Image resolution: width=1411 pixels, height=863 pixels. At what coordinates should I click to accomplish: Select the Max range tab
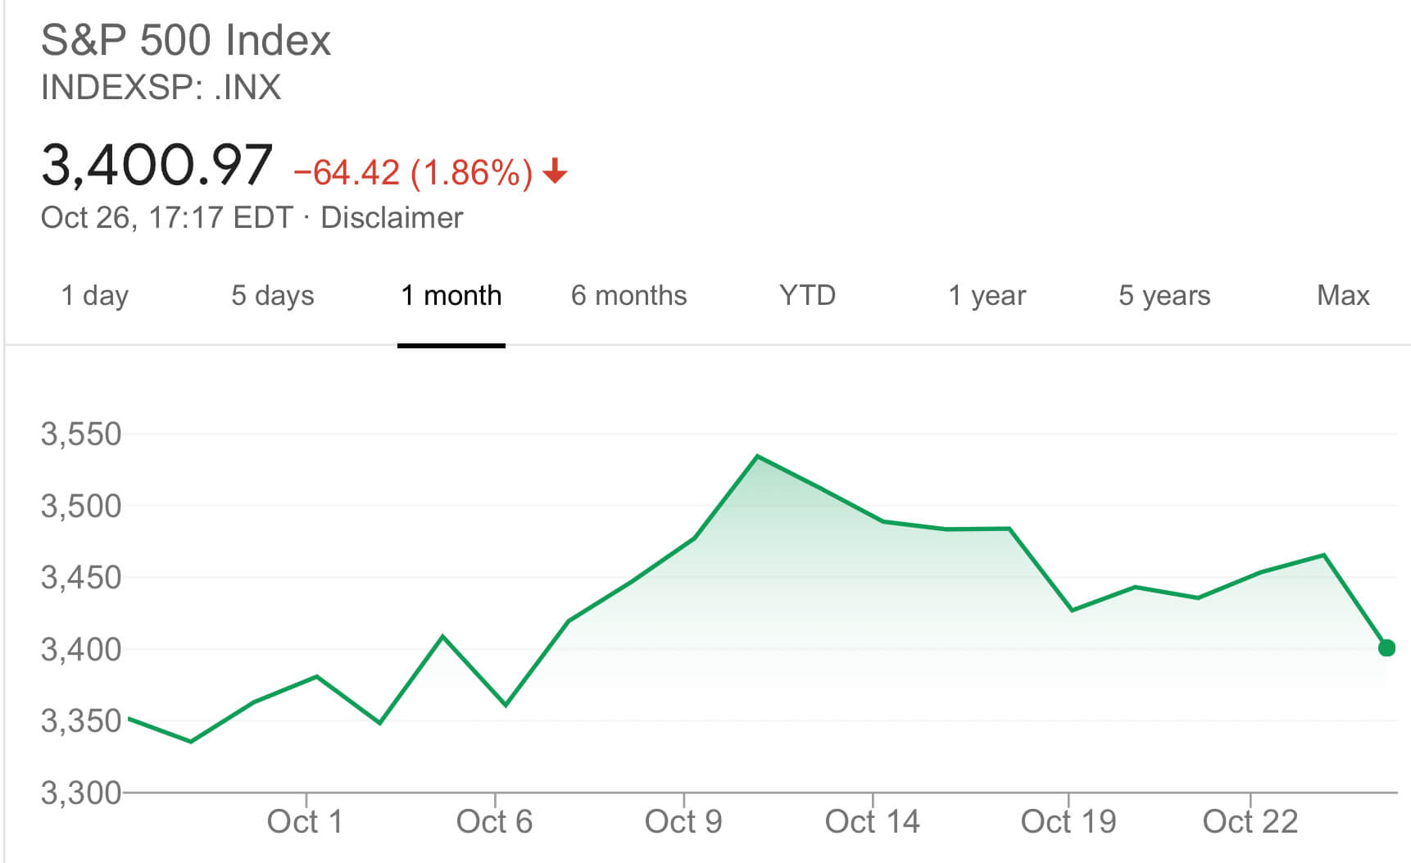1343,295
